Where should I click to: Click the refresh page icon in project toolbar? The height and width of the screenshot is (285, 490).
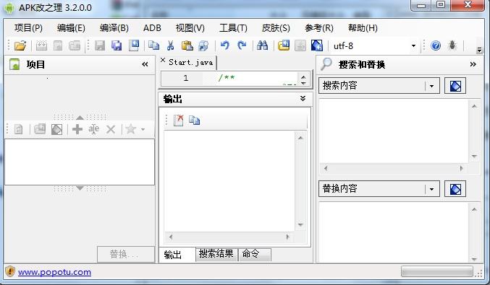pos(18,129)
